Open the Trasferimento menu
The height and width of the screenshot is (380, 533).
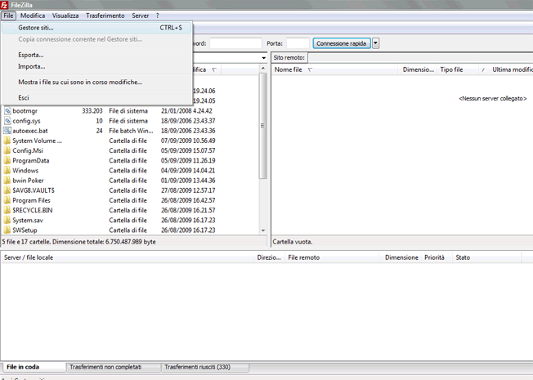105,16
